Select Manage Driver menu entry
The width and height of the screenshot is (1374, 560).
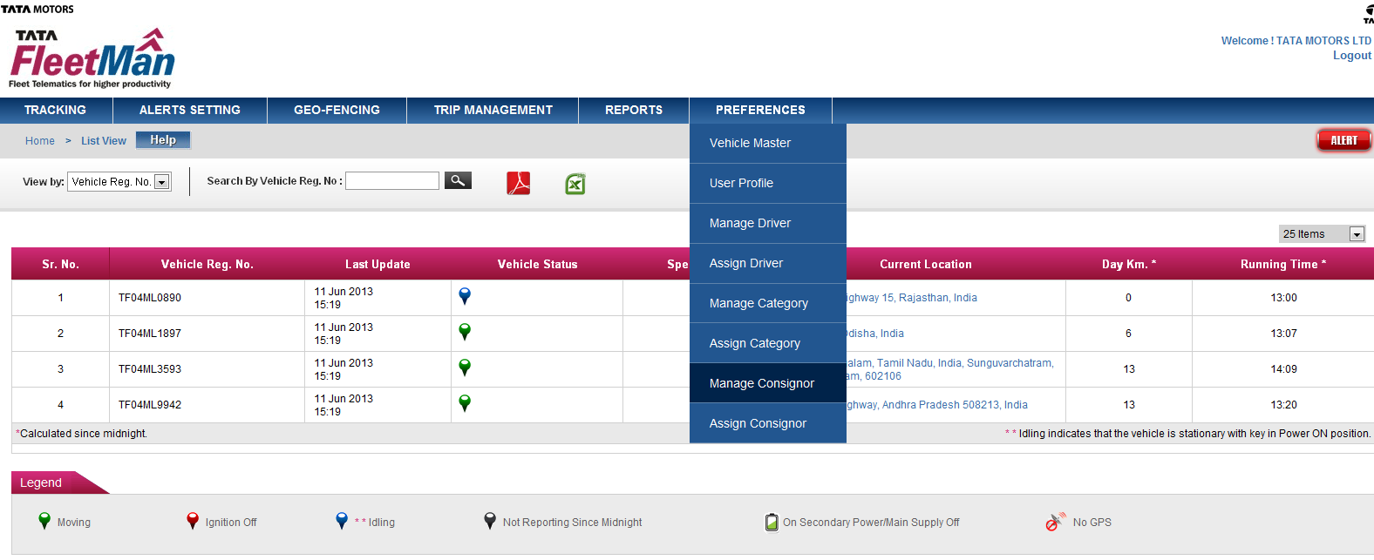point(768,223)
